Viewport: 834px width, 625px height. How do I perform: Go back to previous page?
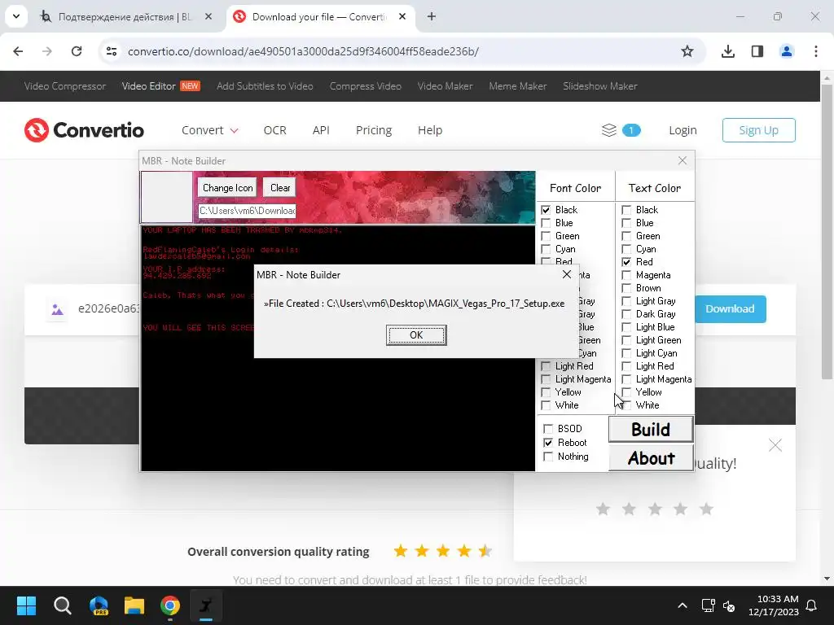tap(18, 51)
